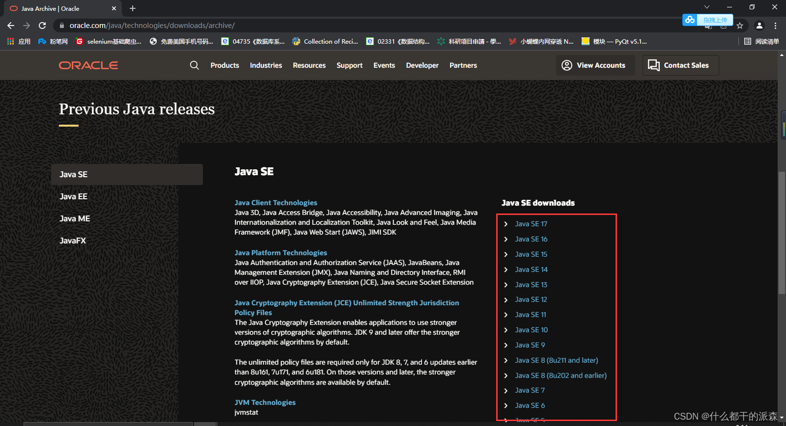Image resolution: width=786 pixels, height=426 pixels.
Task: Open the site search magnifier icon
Action: coord(195,65)
